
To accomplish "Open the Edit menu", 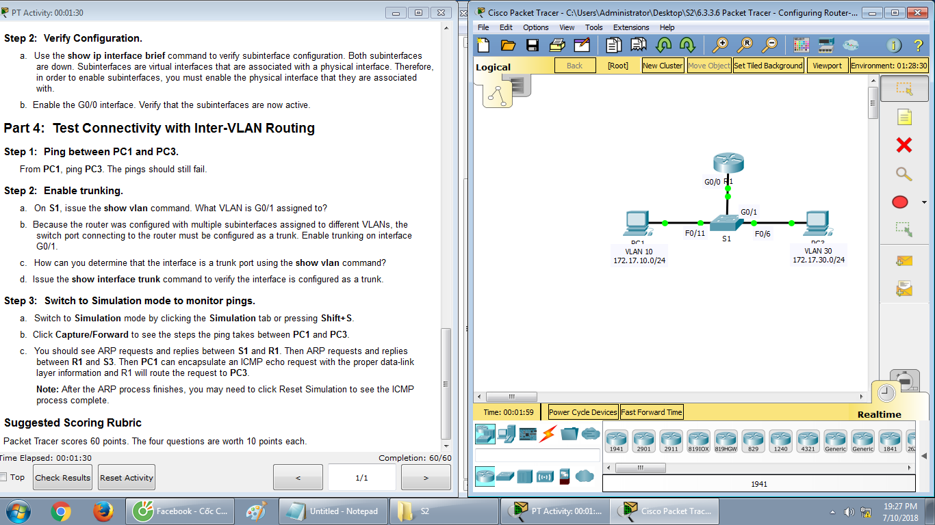I will 506,27.
